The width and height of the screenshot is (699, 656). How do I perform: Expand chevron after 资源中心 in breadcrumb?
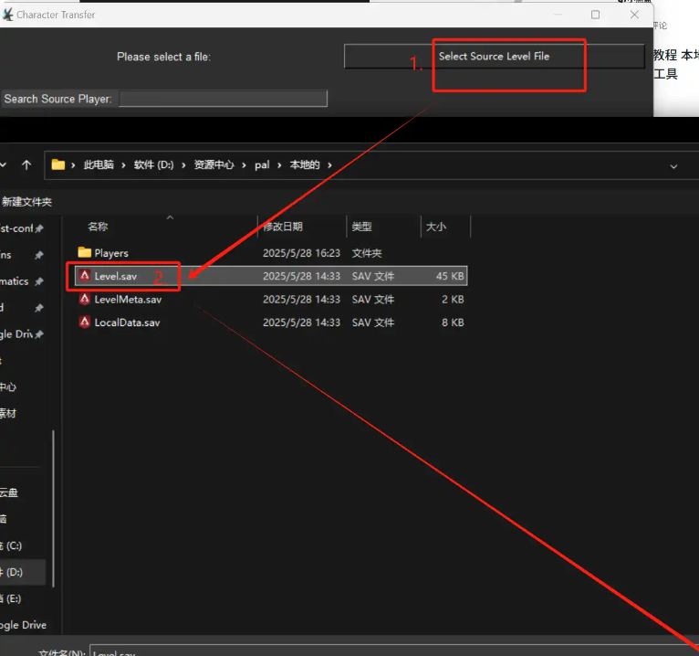coord(244,165)
